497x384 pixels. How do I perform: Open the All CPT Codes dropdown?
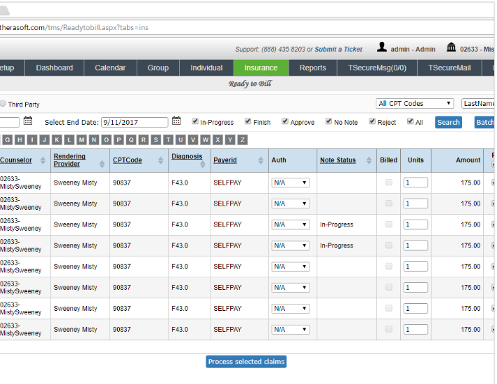415,103
